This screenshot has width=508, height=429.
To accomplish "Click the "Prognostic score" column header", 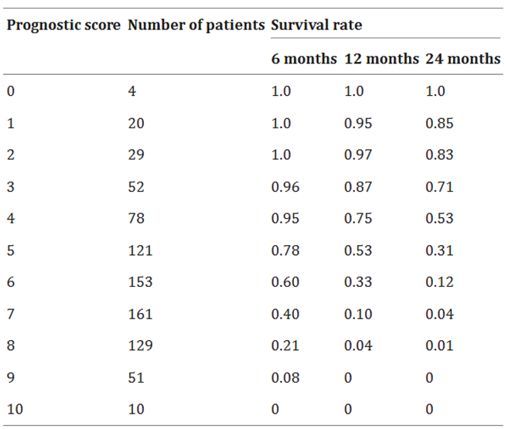I will (x=63, y=24).
